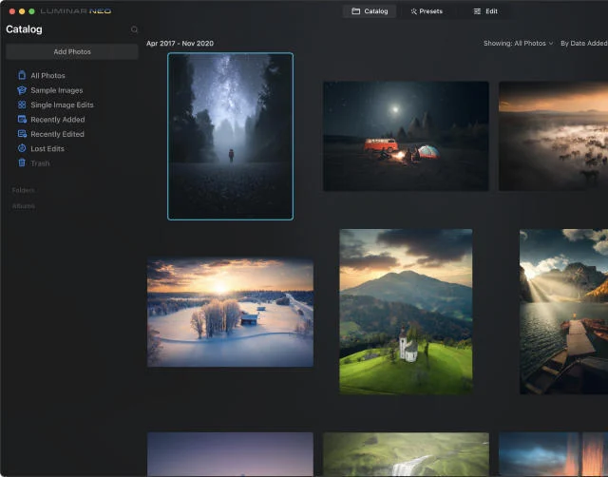Click the All Photos sidebar icon
This screenshot has height=477, width=608.
point(22,75)
